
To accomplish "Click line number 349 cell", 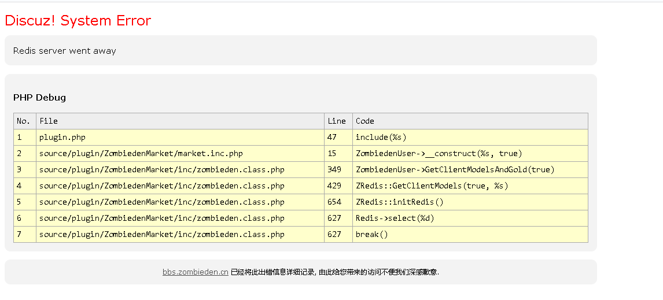I will [x=334, y=169].
